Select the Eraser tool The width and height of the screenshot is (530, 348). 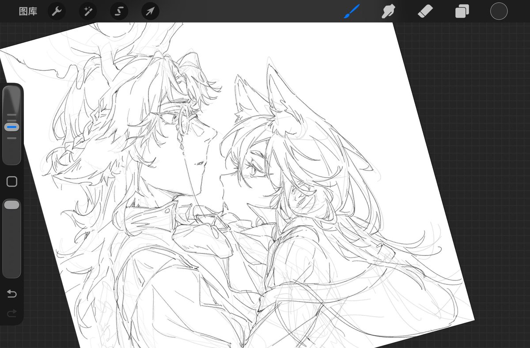[425, 11]
